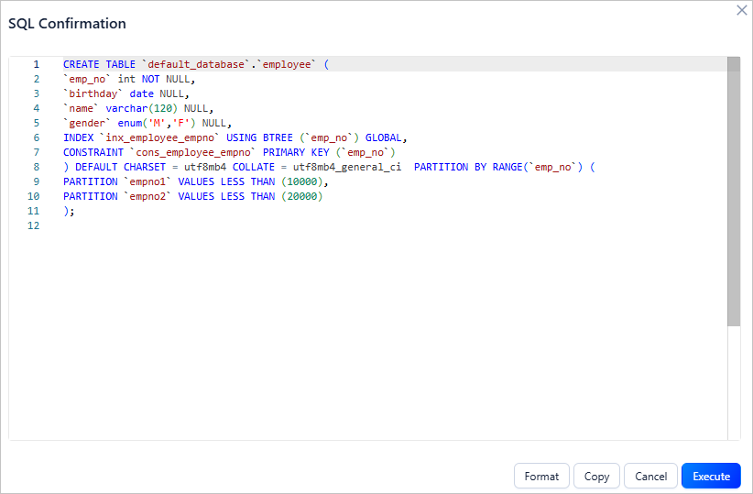This screenshot has height=494, width=753.
Task: Click the `cons_employee_empno` constraint name
Action: 192,152
